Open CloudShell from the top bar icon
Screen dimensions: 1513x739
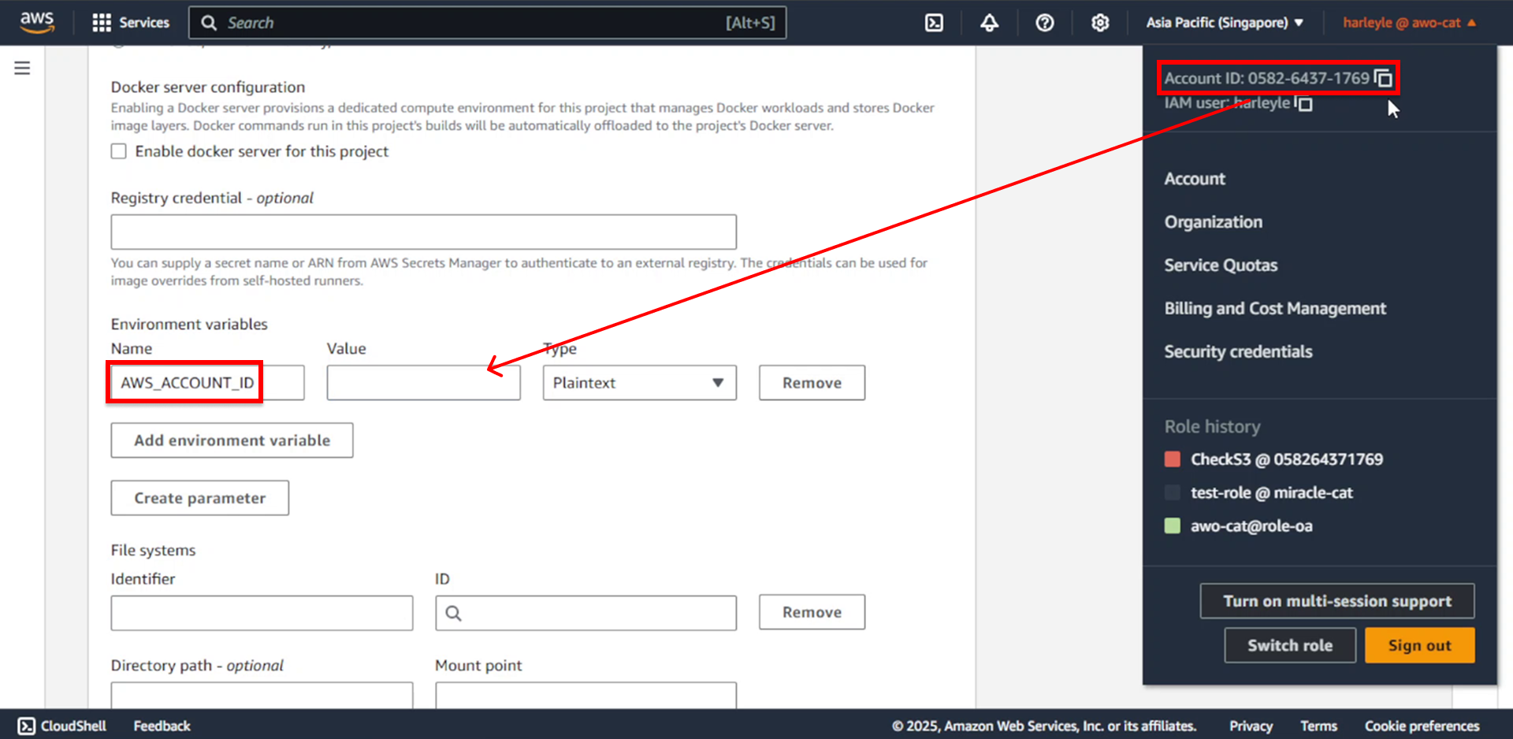934,23
